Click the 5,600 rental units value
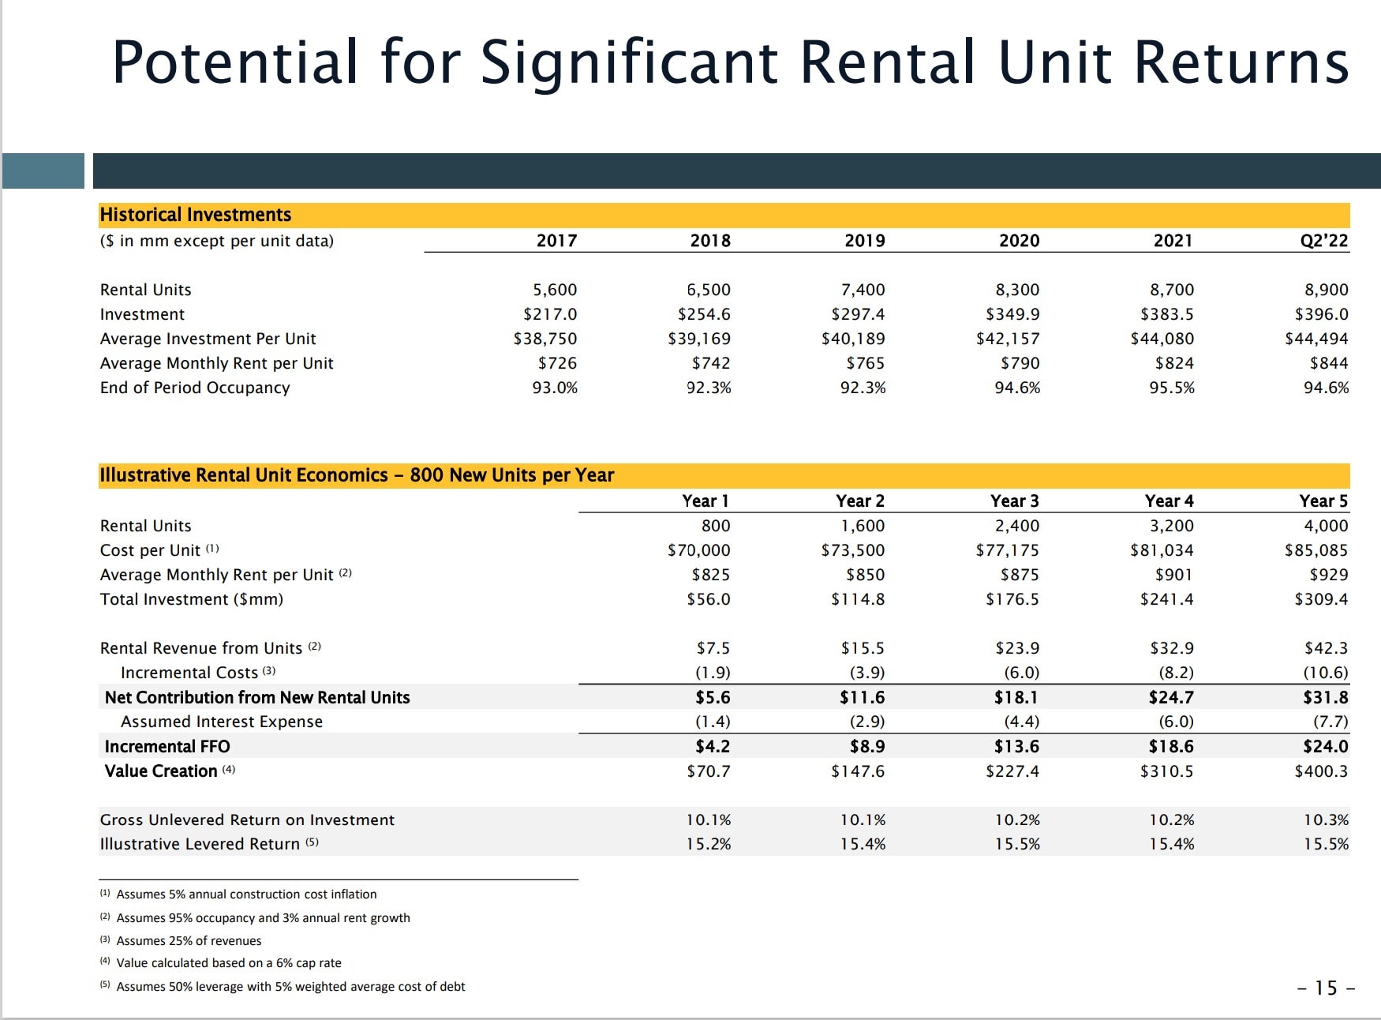This screenshot has height=1020, width=1381. click(555, 290)
